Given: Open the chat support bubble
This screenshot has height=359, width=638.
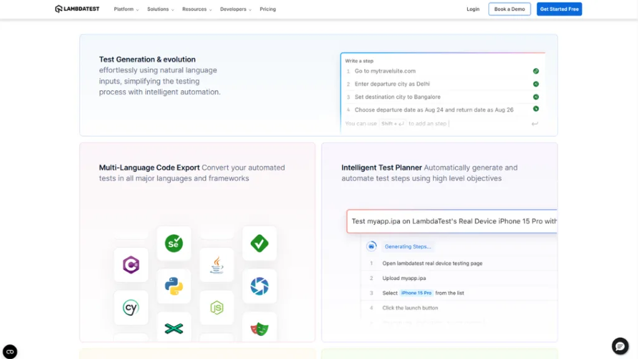Looking at the screenshot, I should 620,346.
